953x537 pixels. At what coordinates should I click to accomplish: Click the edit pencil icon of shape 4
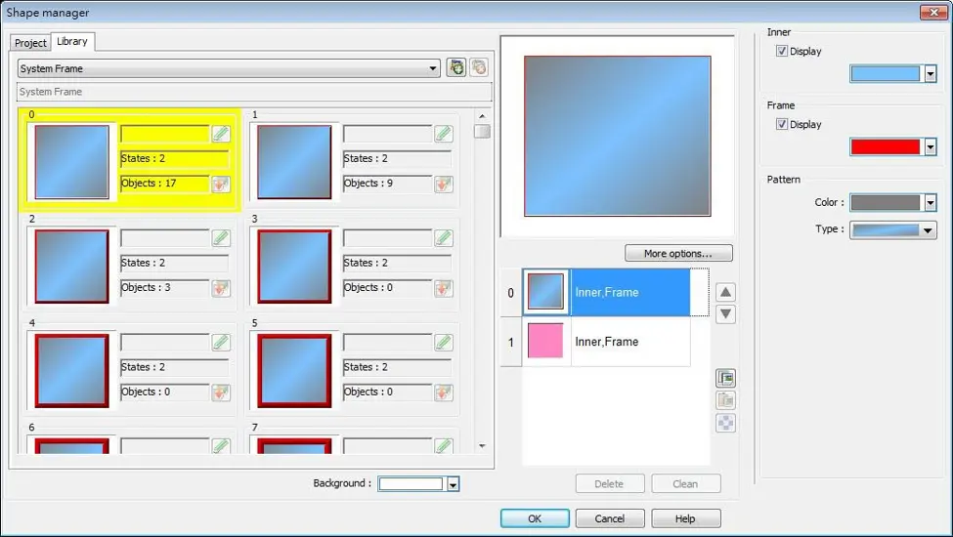pyautogui.click(x=221, y=343)
